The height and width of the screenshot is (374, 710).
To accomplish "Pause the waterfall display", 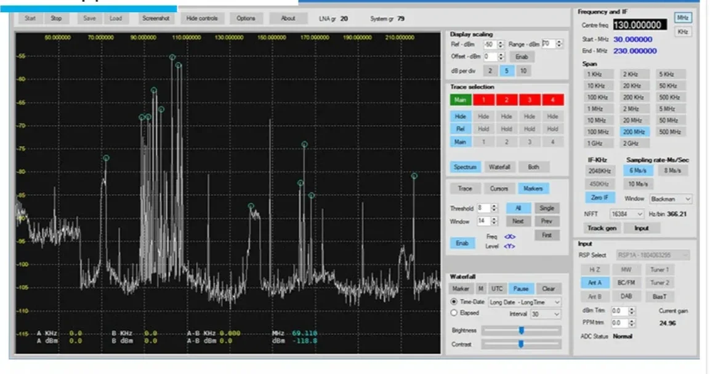I will (x=521, y=288).
